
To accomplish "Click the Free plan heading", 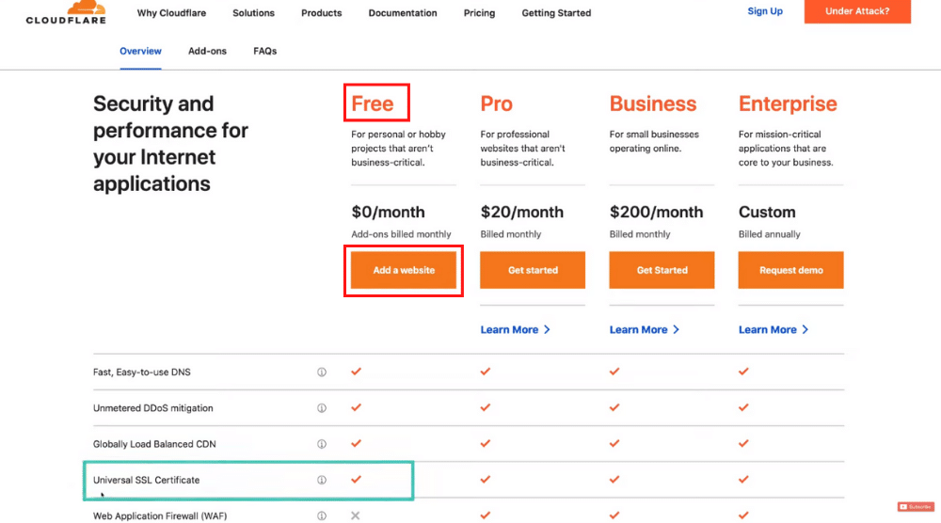I will (373, 103).
